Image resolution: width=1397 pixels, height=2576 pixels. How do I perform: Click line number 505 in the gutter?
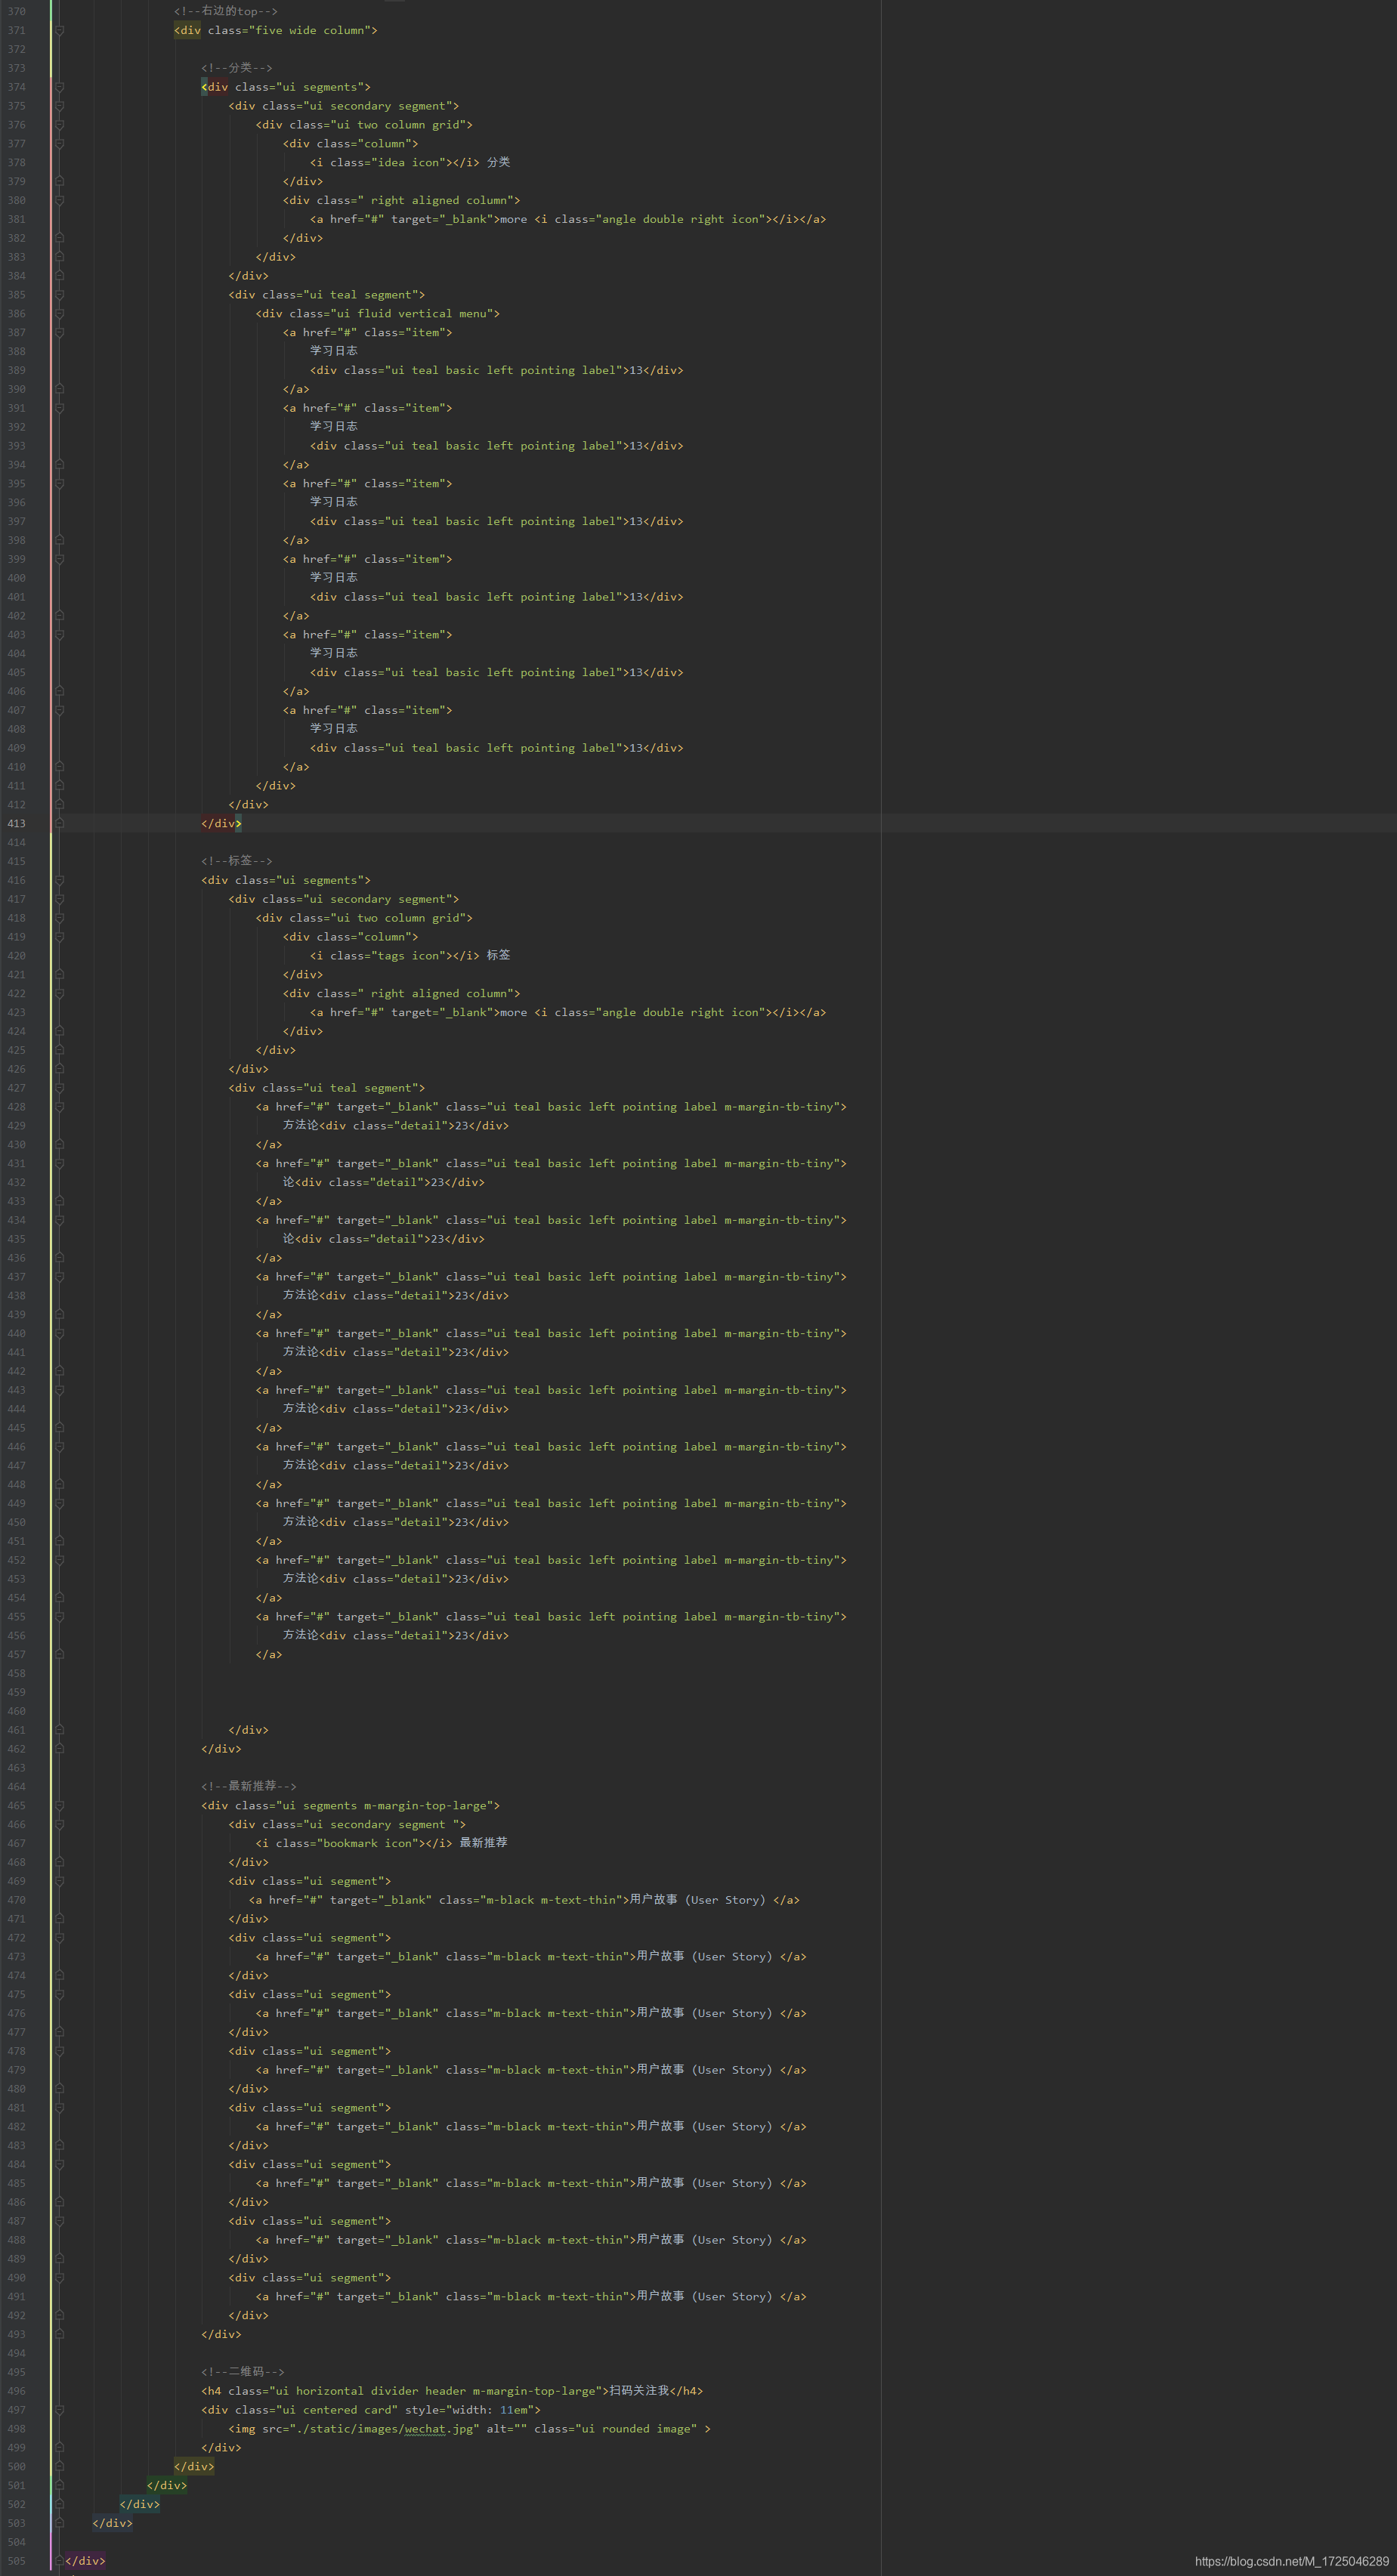[x=17, y=2561]
